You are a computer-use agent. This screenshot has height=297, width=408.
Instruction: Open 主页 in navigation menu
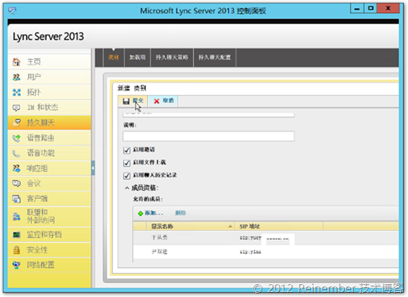(49, 62)
